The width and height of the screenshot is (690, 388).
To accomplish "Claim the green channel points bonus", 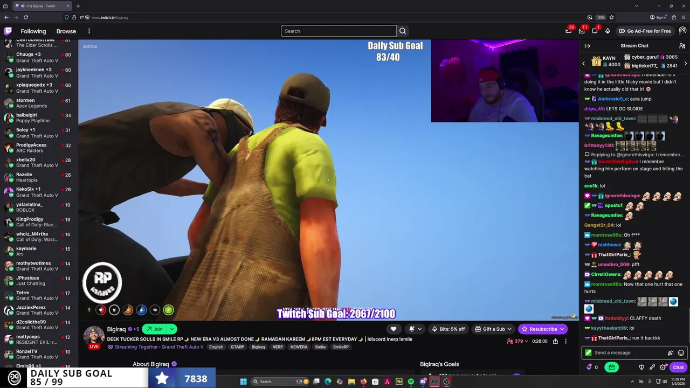I will point(611,367).
